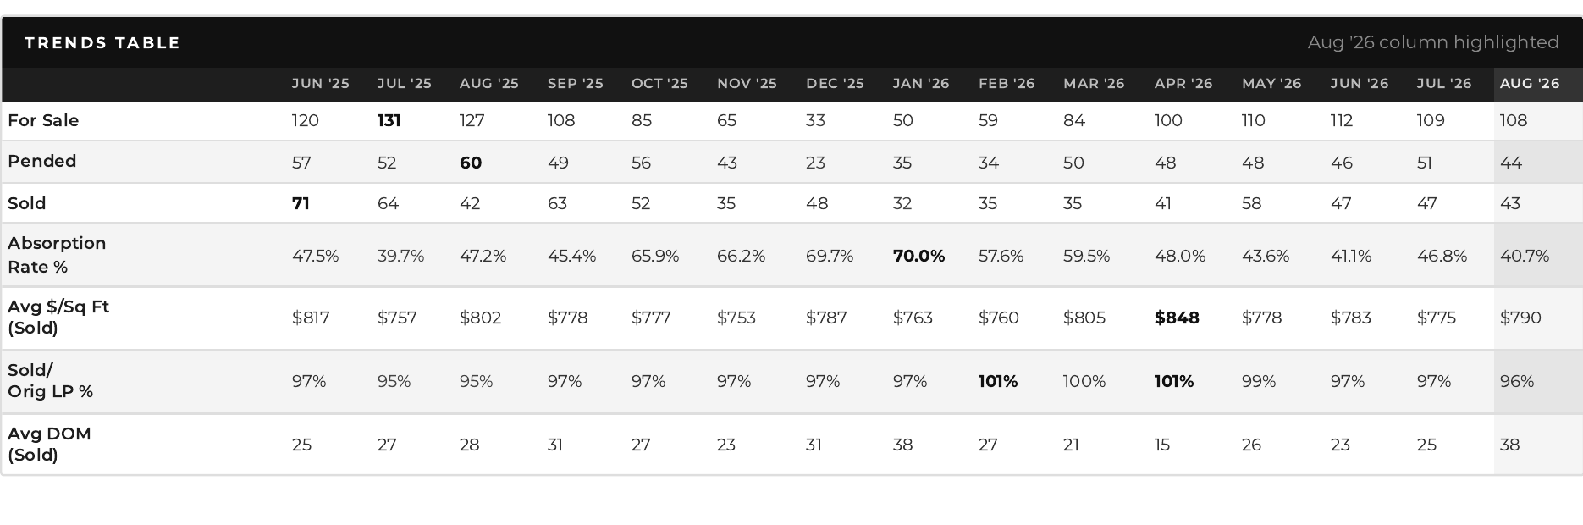Click the Avg $/Sq Ft (Sold) label

pos(58,318)
